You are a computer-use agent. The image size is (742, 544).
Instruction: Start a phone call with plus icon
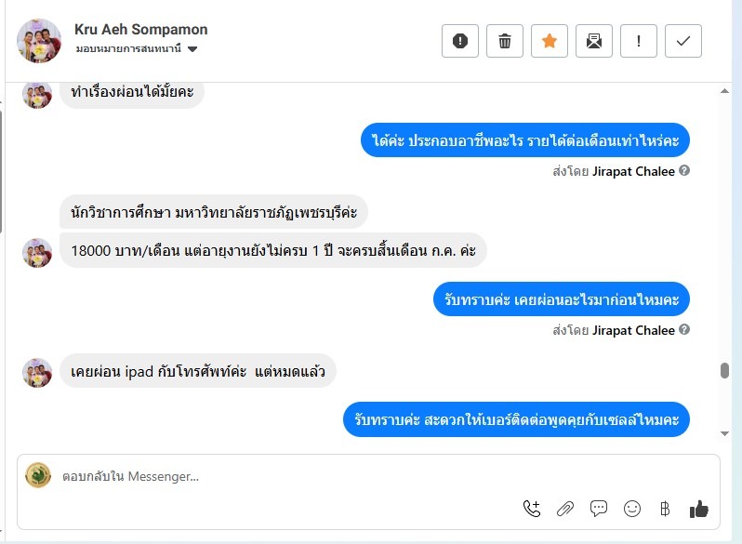coord(532,509)
